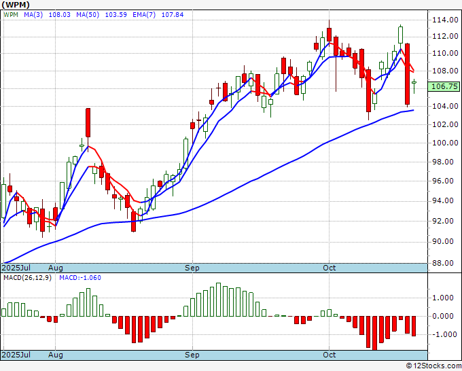This screenshot has height=371, width=462.
Task: Click the 0.000 MACD axis label
Action: [x=442, y=316]
